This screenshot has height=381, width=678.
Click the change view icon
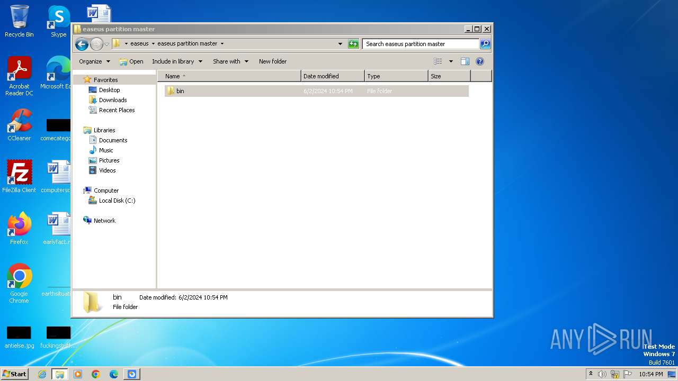coord(438,61)
